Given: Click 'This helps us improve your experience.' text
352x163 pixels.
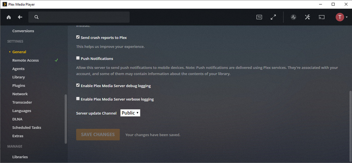Looking at the screenshot, I should 110,47.
